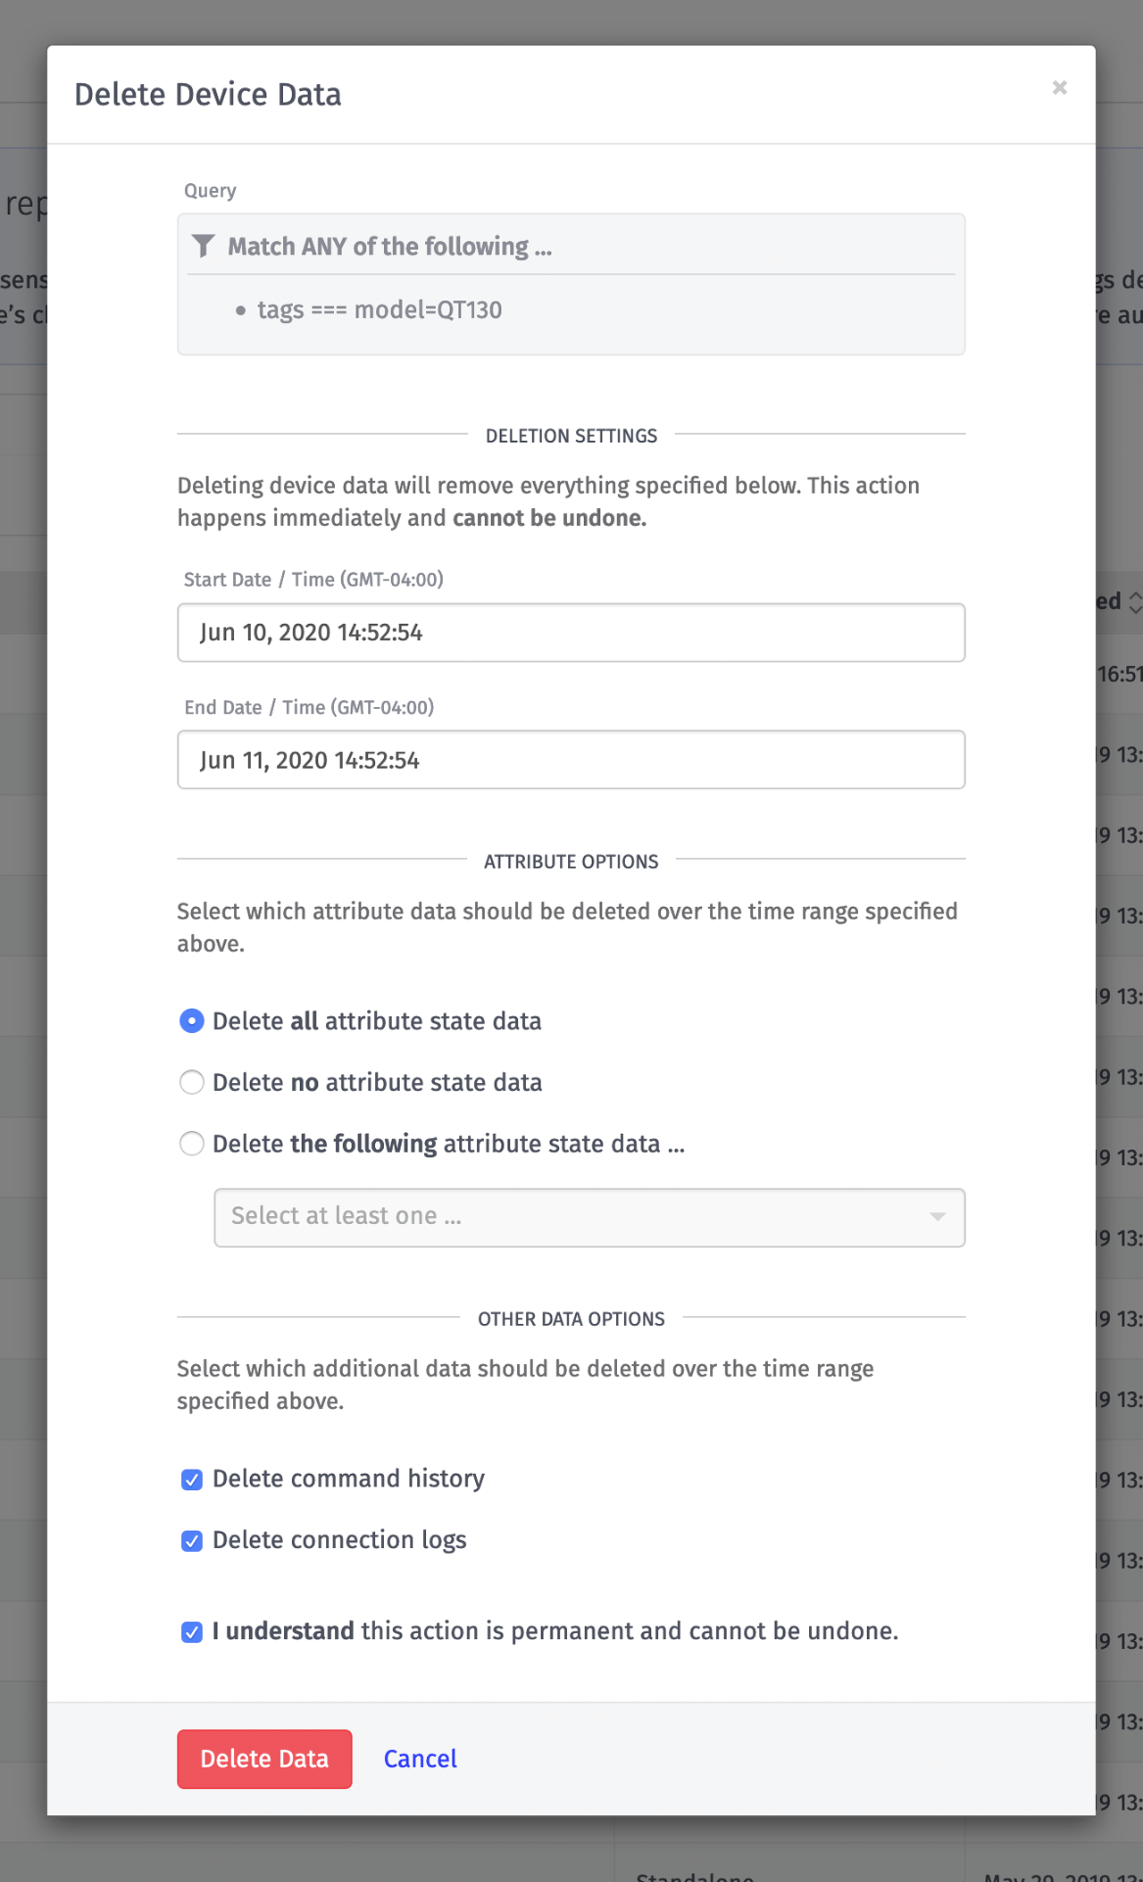Click the Match ANY of the following header

[x=389, y=246]
